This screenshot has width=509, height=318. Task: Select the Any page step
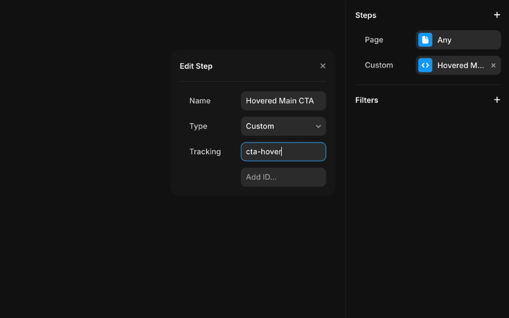(458, 40)
